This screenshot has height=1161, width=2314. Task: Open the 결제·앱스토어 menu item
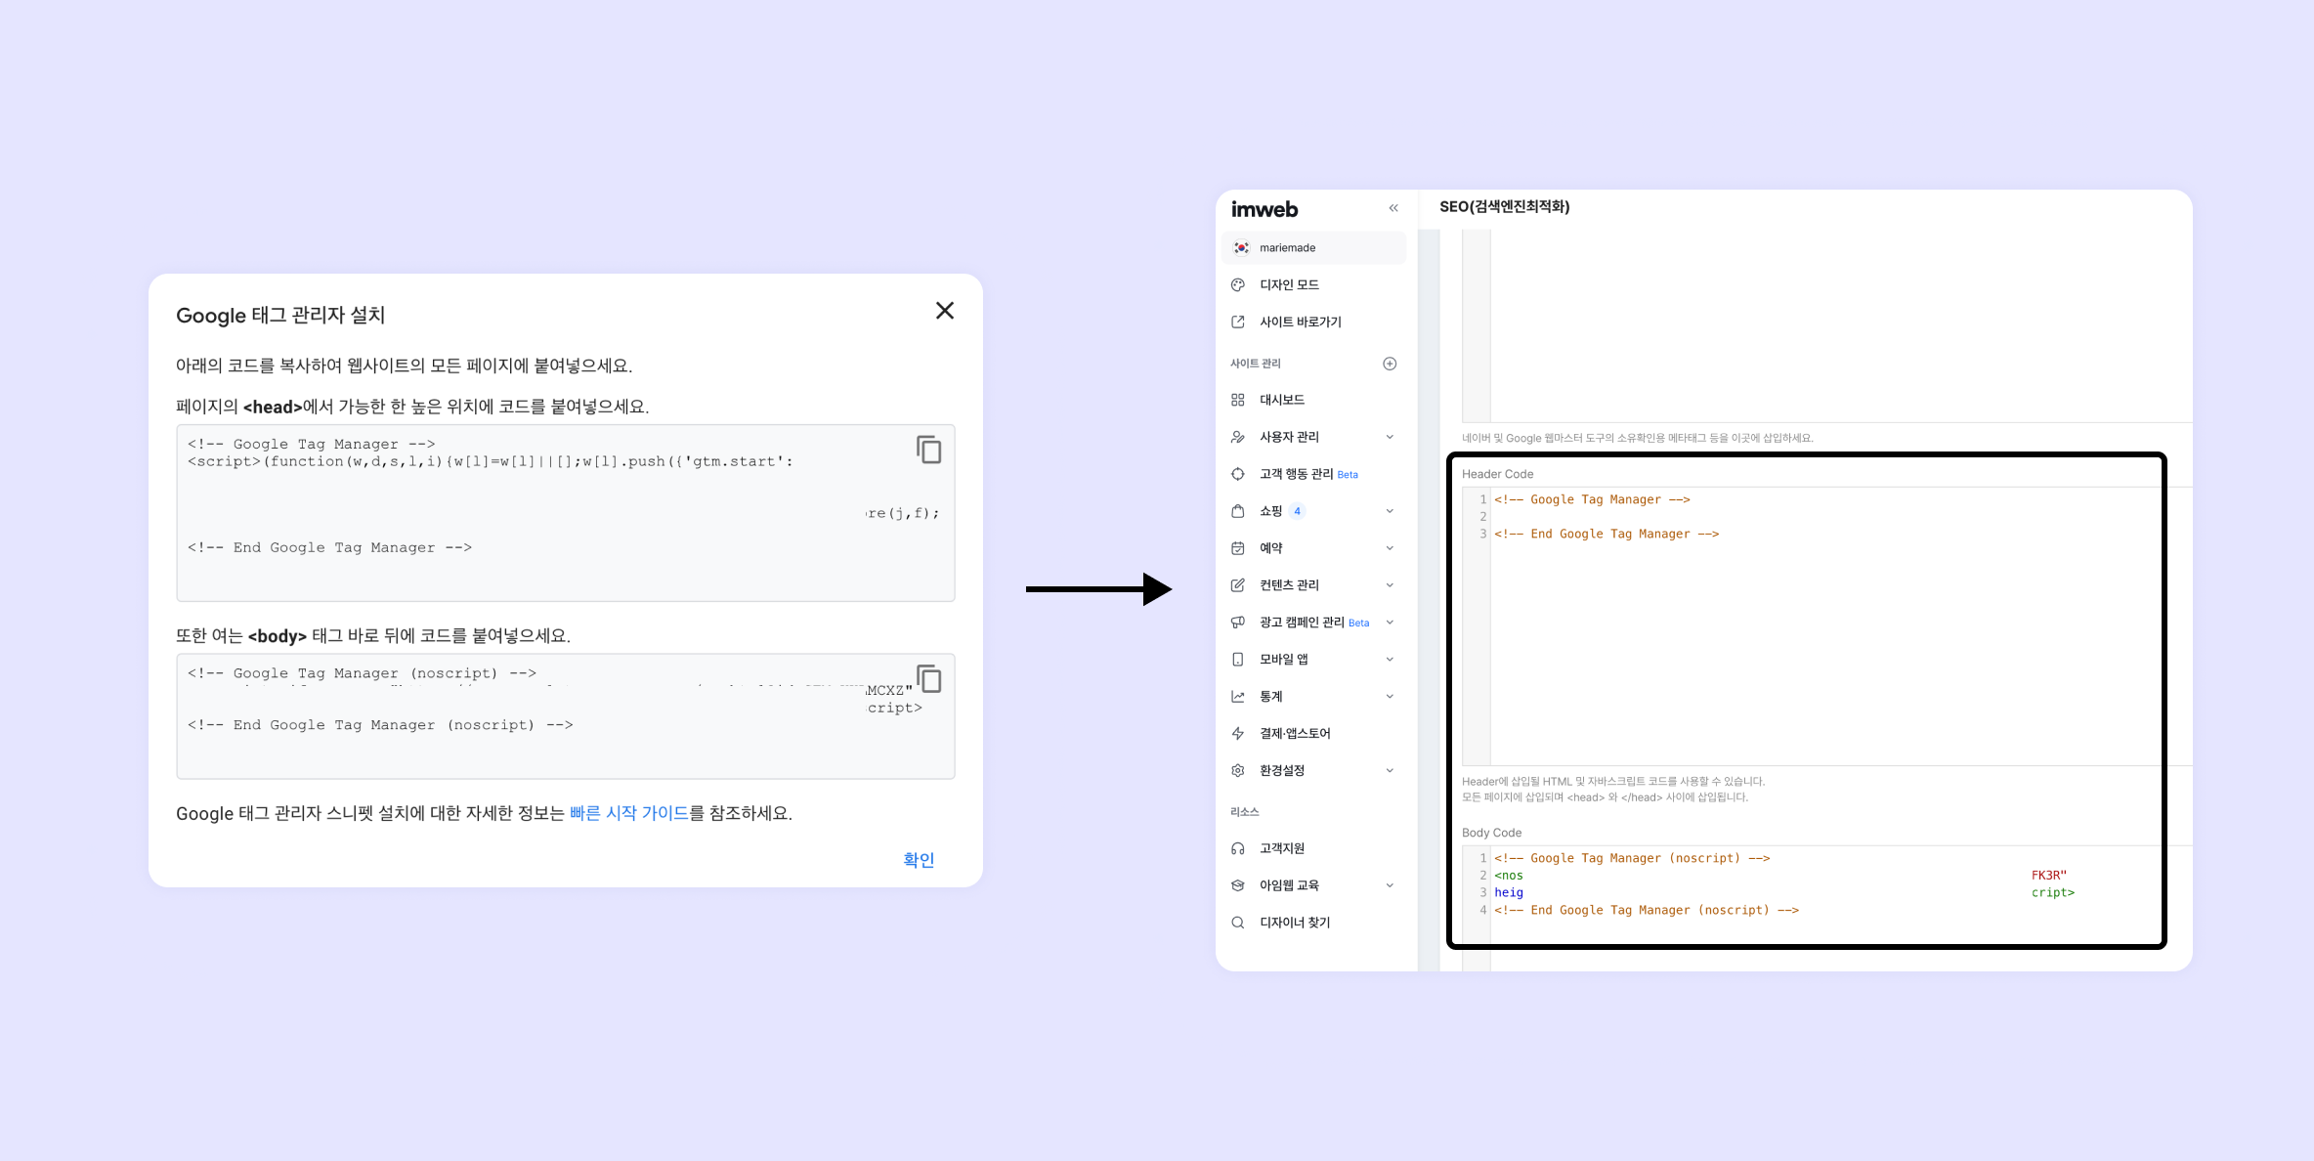(1294, 733)
